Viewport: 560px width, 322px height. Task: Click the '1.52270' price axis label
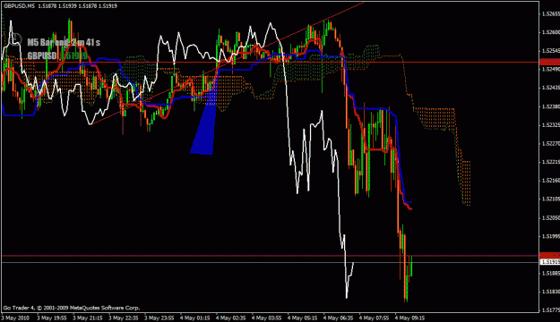coord(550,143)
